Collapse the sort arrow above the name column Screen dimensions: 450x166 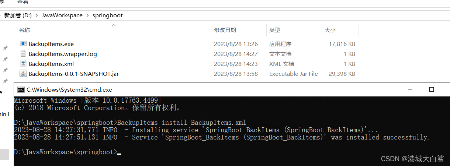tap(114, 25)
